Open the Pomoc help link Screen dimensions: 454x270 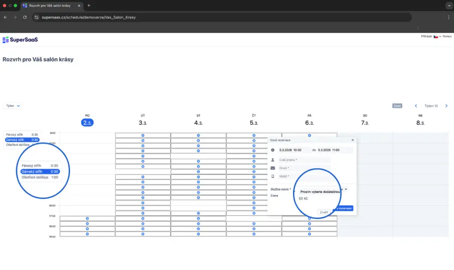pyautogui.click(x=447, y=36)
